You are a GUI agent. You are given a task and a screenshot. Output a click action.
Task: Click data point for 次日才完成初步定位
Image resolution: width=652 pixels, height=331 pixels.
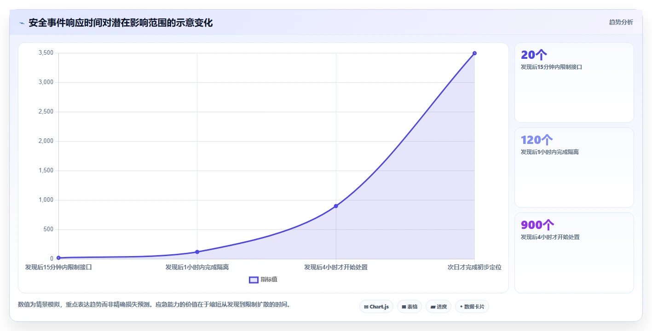pos(474,53)
